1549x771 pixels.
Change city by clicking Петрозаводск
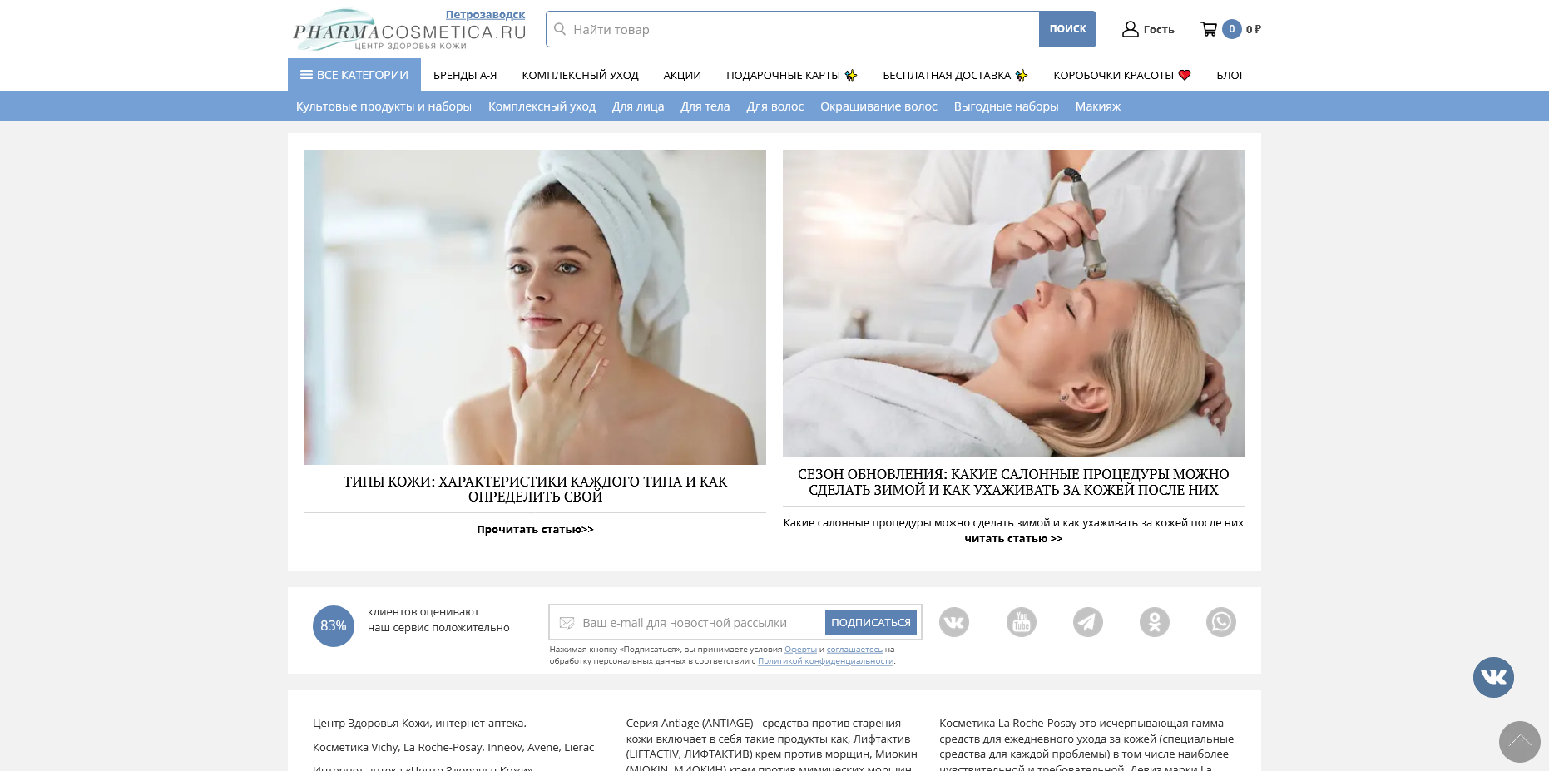click(x=485, y=15)
